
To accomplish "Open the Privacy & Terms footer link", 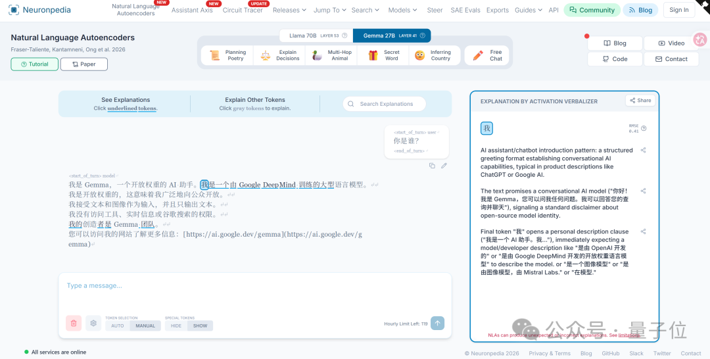I will pos(549,353).
